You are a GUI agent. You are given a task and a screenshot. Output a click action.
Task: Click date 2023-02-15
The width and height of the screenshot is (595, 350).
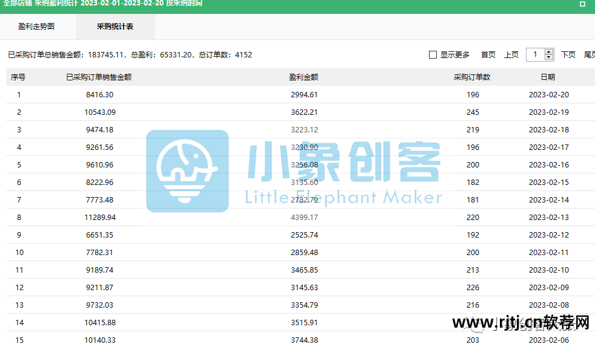[x=549, y=183]
